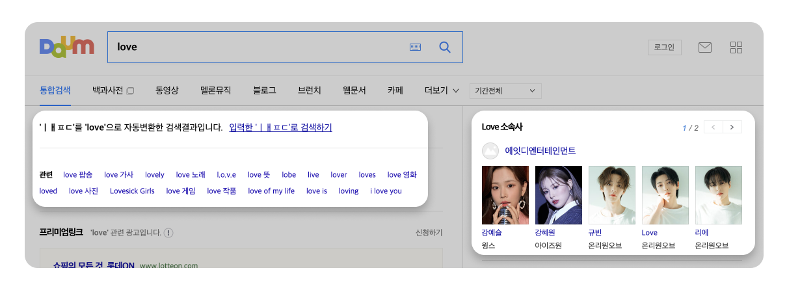787x296 pixels.
Task: Open the 카페 tab
Action: click(395, 90)
